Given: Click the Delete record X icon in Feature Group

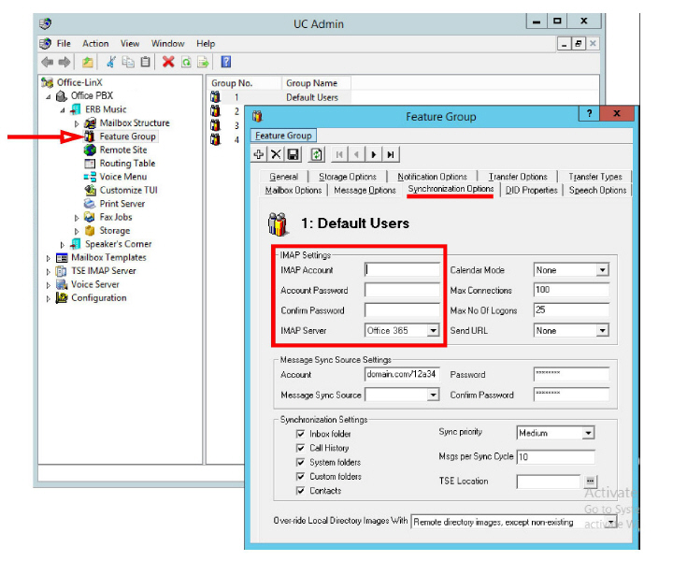Looking at the screenshot, I should click(276, 154).
